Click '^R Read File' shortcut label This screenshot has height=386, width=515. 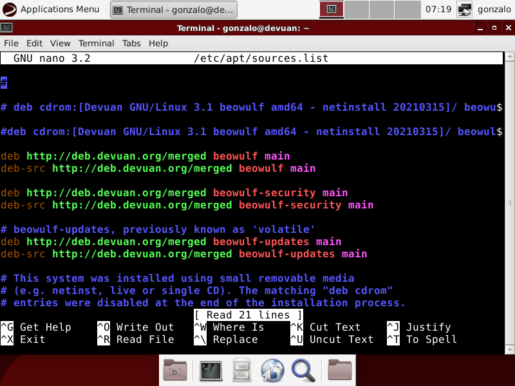coord(136,340)
